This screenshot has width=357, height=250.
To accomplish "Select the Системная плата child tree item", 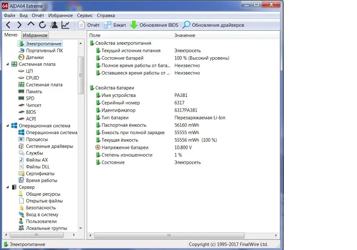I will 40,85.
